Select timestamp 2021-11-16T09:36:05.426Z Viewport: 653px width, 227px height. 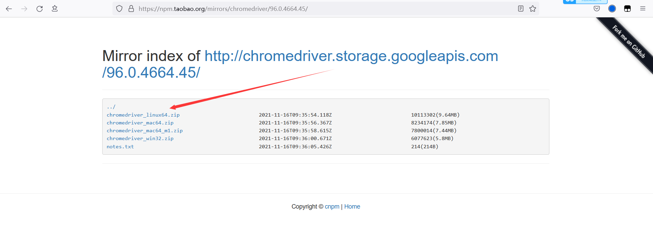point(295,147)
